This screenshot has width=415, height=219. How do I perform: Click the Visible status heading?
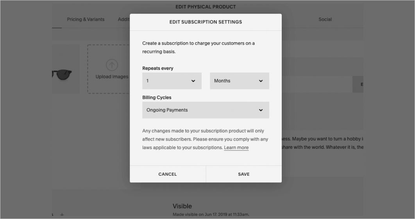182,206
